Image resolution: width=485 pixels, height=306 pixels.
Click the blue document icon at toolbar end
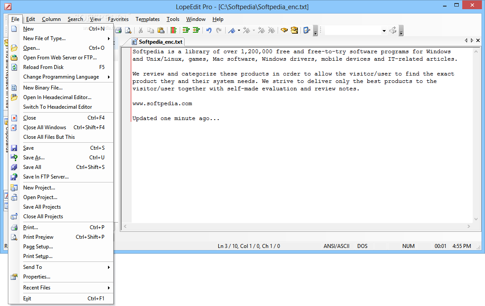[307, 30]
